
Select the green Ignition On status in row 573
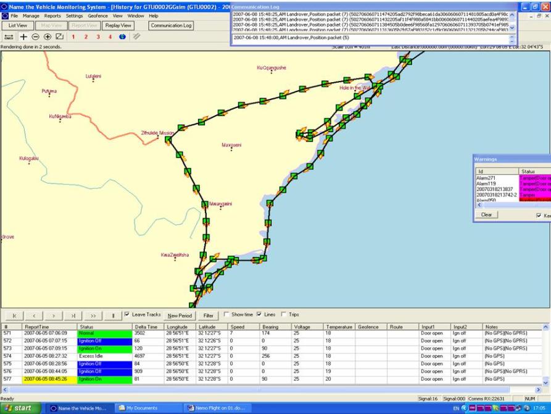coord(105,349)
